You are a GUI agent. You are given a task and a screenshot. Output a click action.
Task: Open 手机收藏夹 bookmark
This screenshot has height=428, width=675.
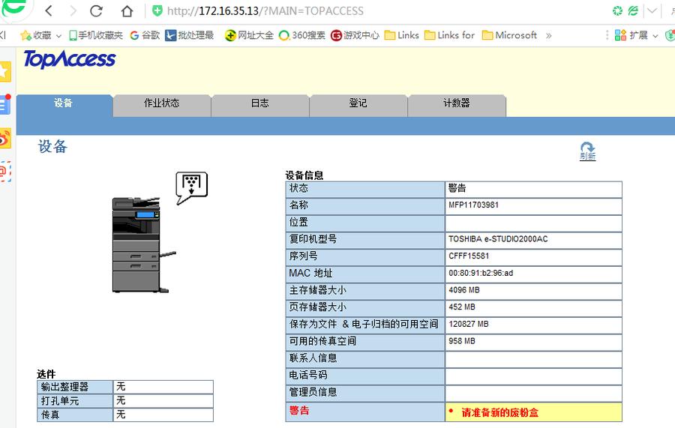tap(95, 35)
